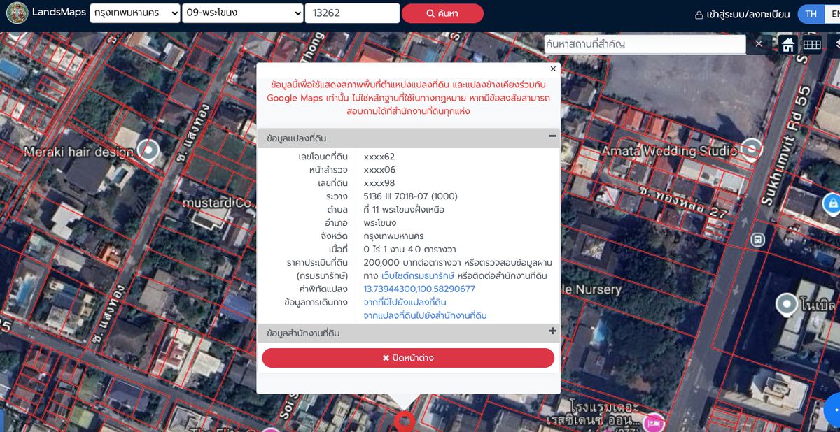Viewport: 840px width, 432px height.
Task: Open the district dropdown 09-พระโขนง
Action: 242,13
